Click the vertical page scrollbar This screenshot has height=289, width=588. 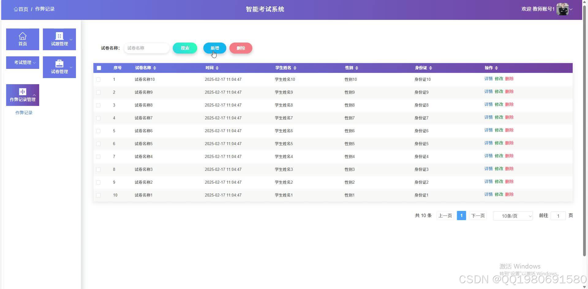click(584, 131)
